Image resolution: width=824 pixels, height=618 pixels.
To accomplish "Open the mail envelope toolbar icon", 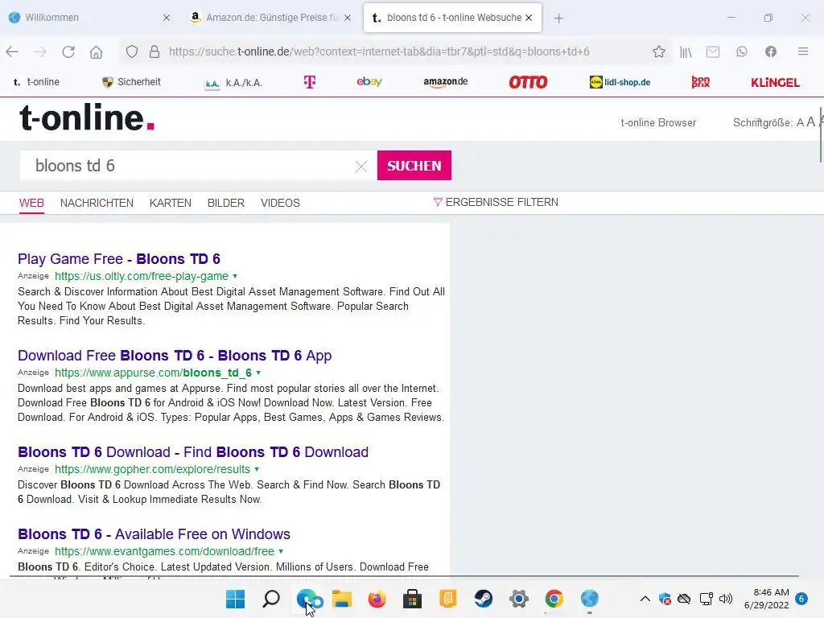I will point(713,51).
